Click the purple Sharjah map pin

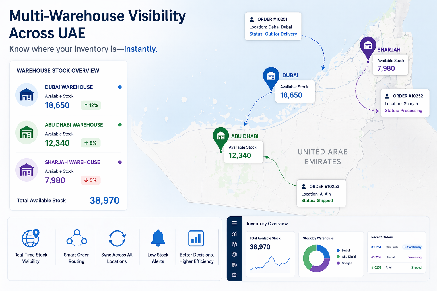[x=368, y=46]
